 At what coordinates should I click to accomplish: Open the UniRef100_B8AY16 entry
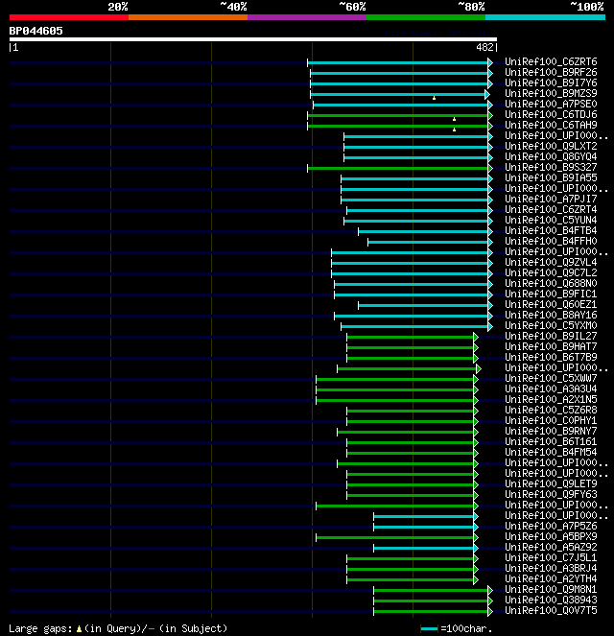coord(551,315)
